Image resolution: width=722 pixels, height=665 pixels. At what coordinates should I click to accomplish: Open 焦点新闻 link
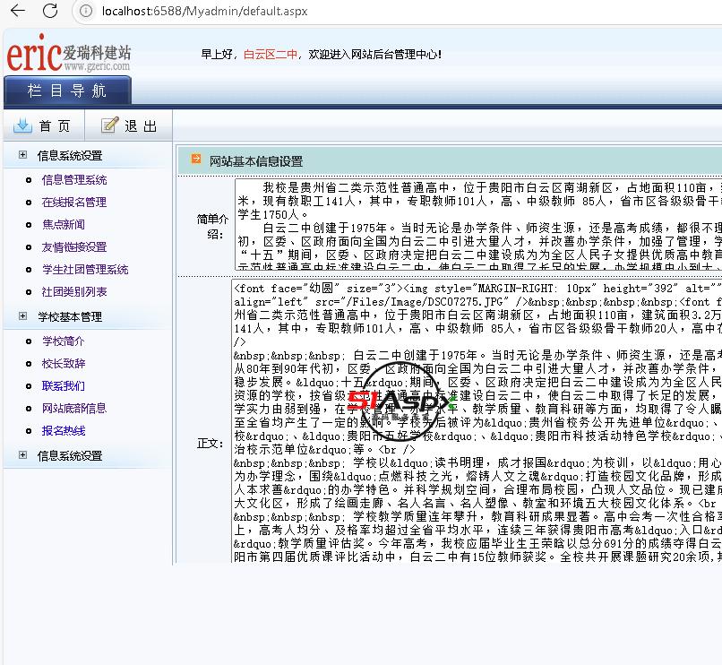click(64, 224)
